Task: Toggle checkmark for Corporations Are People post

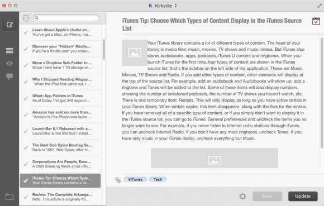Action: [x=26, y=164]
